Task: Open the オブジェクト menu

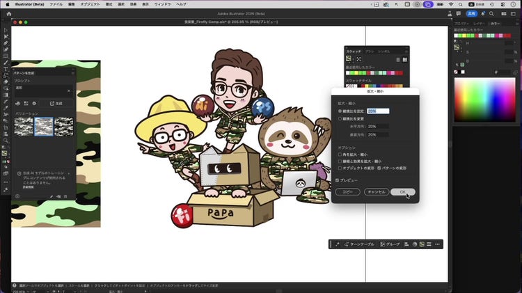Action: [x=90, y=4]
